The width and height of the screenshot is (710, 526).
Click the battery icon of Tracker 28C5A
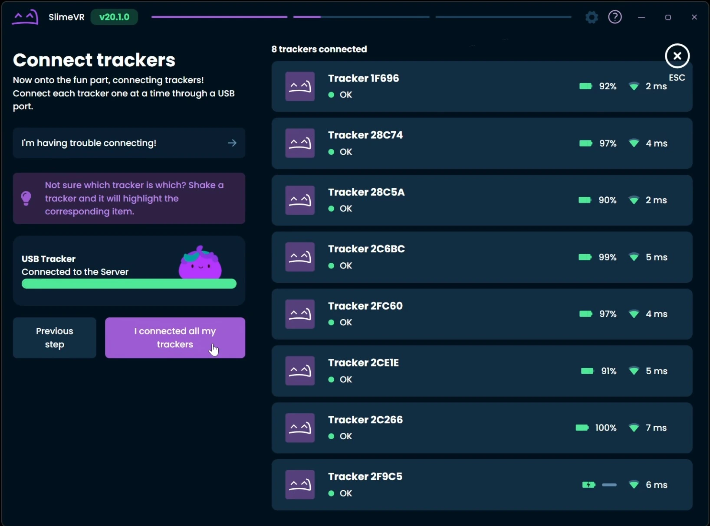[585, 200]
